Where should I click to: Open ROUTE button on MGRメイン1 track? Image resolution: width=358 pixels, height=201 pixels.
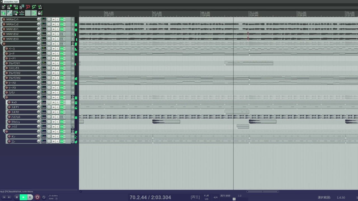[x=44, y=19]
